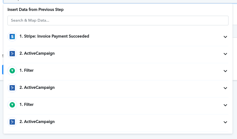Click the first green Filter funnel icon
Viewport: 237px width, 139px height.
pos(12,71)
